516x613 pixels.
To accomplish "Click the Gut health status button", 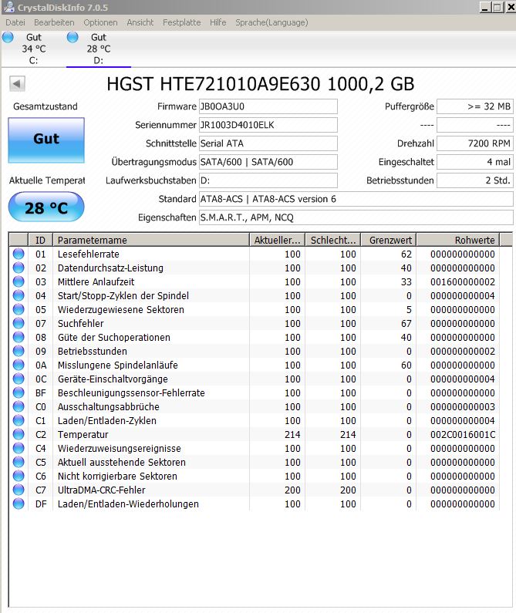I will (x=46, y=140).
